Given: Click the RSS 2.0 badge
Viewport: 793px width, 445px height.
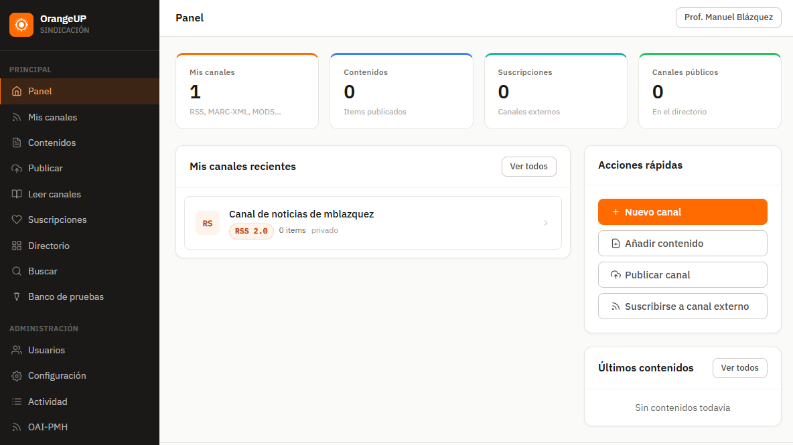Looking at the screenshot, I should pos(251,230).
